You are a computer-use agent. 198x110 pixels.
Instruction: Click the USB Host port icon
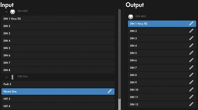13,77
